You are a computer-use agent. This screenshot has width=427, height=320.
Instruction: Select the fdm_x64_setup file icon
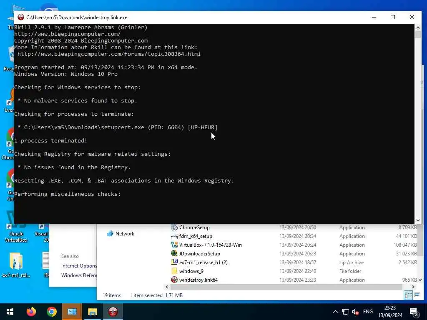tap(174, 236)
